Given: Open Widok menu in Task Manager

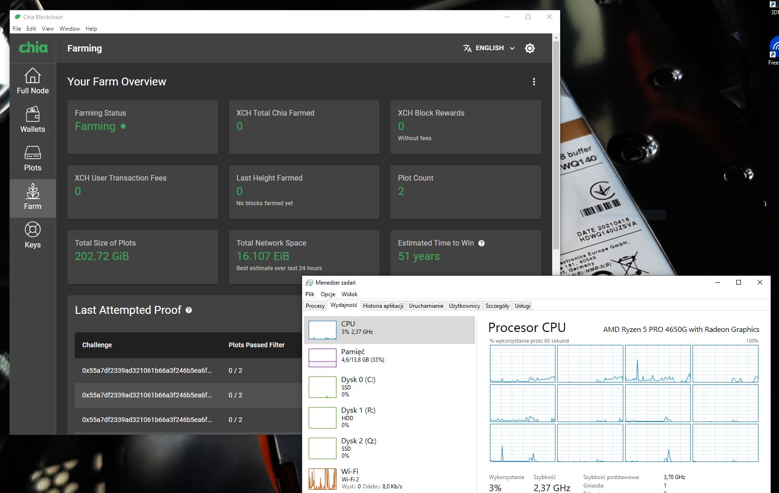Looking at the screenshot, I should (x=350, y=294).
